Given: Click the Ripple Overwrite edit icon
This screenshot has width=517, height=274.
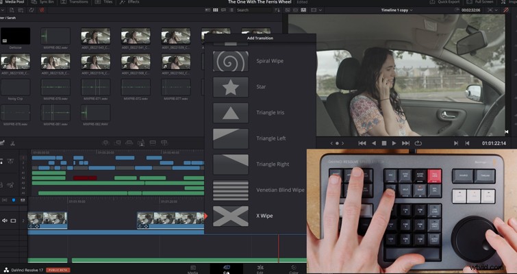Looking at the screenshot, I should click(129, 142).
